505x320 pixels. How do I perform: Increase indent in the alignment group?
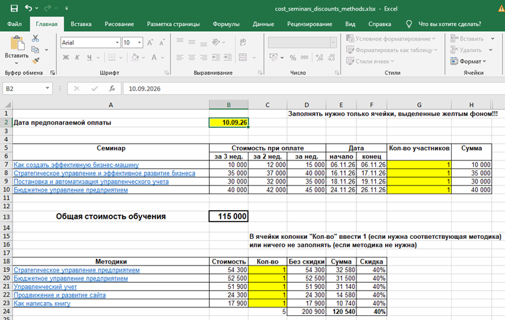(228, 58)
